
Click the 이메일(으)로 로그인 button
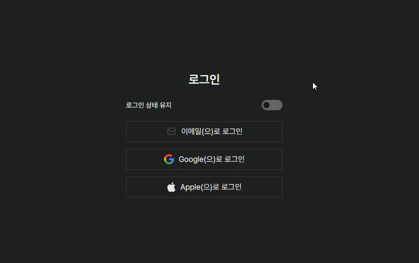204,131
